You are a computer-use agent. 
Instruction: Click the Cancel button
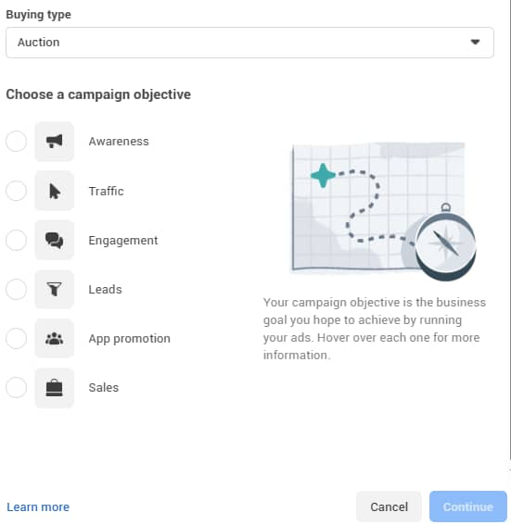click(x=389, y=506)
